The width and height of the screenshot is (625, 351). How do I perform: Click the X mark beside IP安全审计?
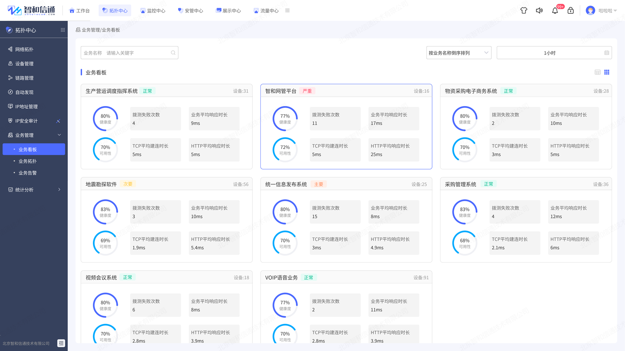click(x=58, y=121)
